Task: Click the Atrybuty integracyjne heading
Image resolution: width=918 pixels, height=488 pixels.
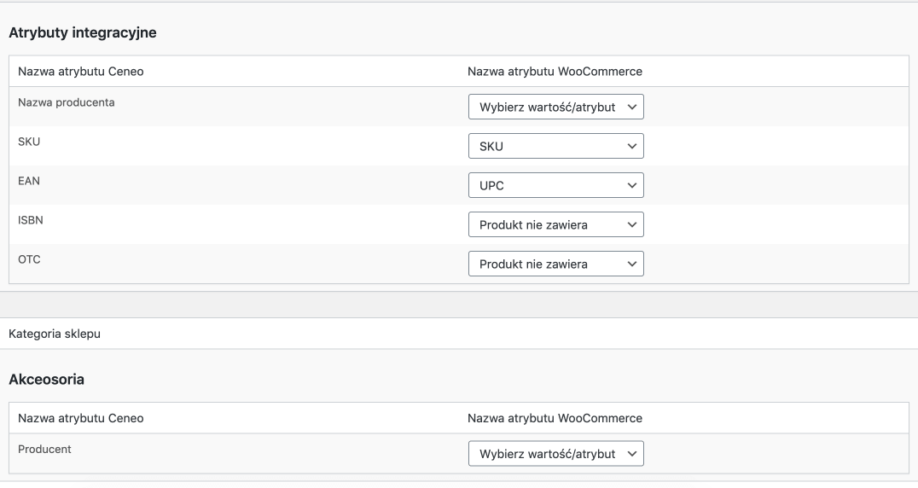Action: (83, 32)
